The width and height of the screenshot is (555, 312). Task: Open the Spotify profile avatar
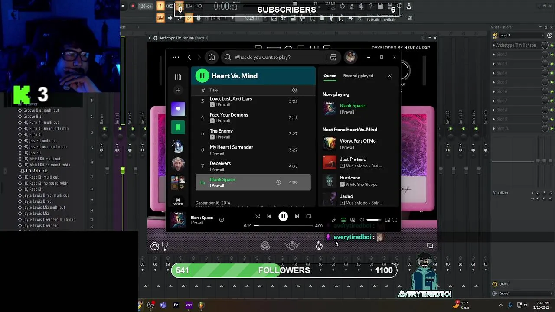click(x=350, y=57)
